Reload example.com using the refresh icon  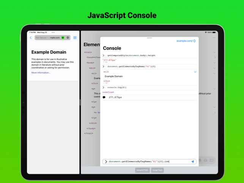click(x=195, y=41)
